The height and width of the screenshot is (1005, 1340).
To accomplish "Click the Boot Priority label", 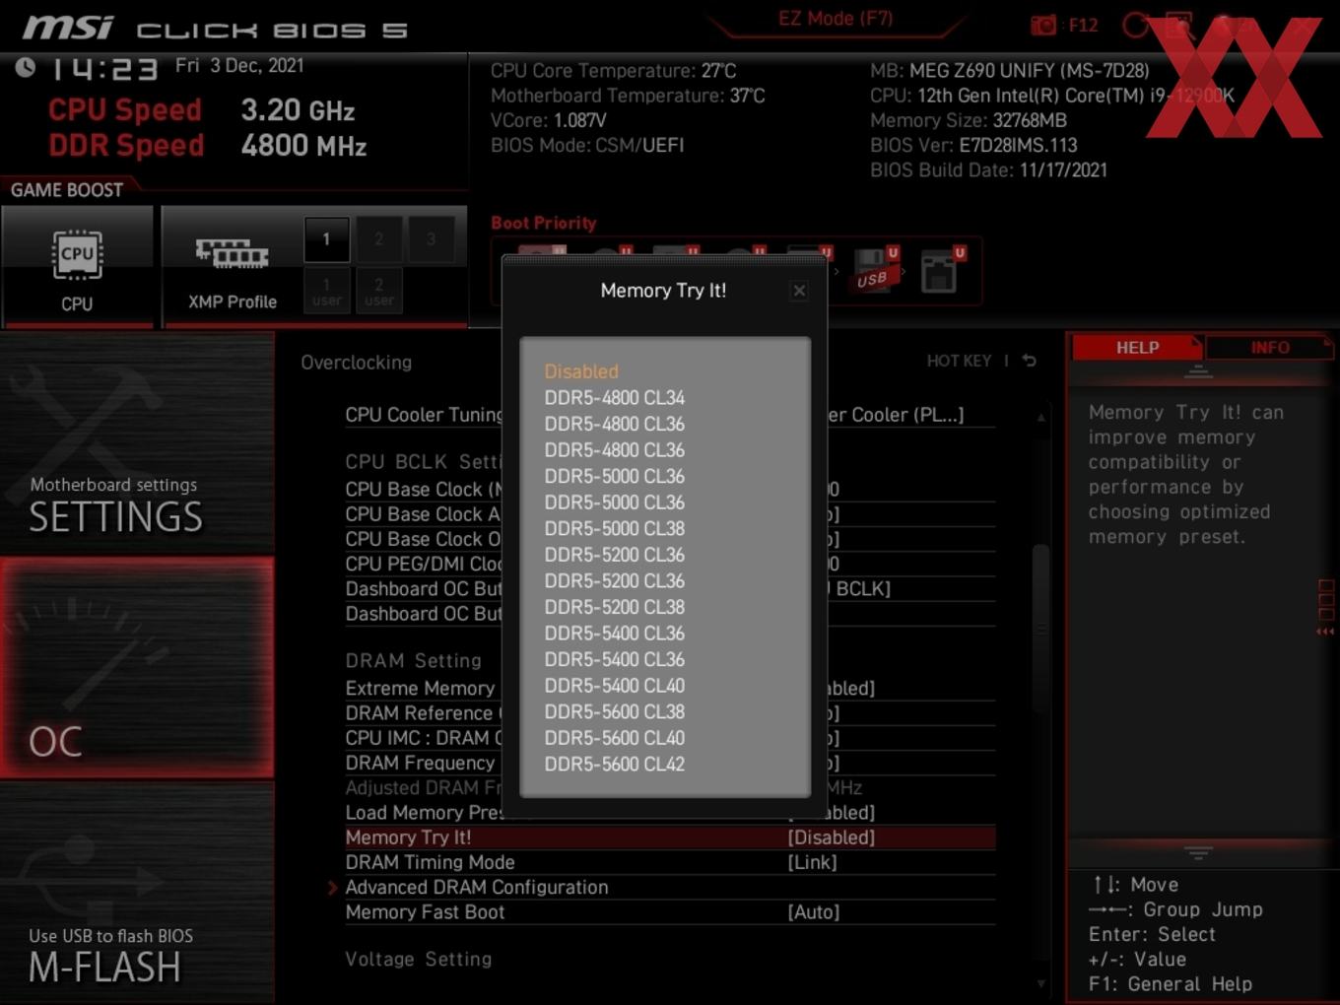I will point(544,223).
